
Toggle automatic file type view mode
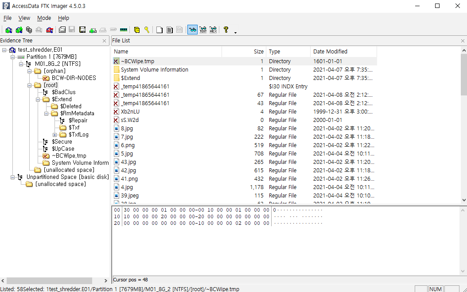point(192,30)
